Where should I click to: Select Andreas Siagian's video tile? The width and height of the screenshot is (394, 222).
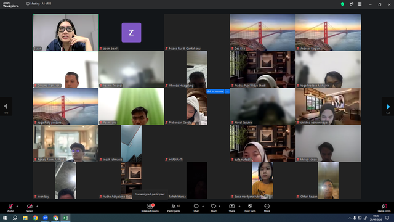[328, 32]
